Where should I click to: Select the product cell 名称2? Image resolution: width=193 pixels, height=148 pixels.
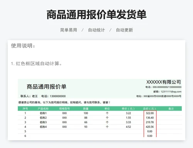pyautogui.click(x=43, y=117)
